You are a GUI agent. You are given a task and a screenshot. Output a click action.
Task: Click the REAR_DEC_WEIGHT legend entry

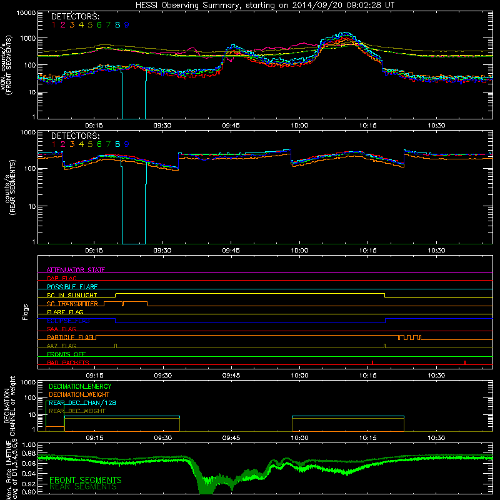[77, 411]
